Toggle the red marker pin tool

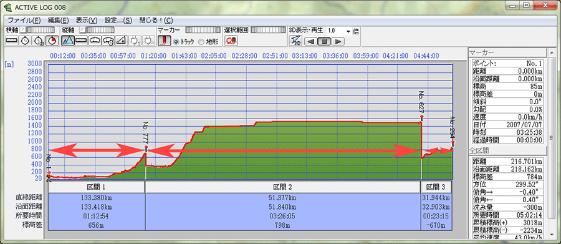point(164,41)
